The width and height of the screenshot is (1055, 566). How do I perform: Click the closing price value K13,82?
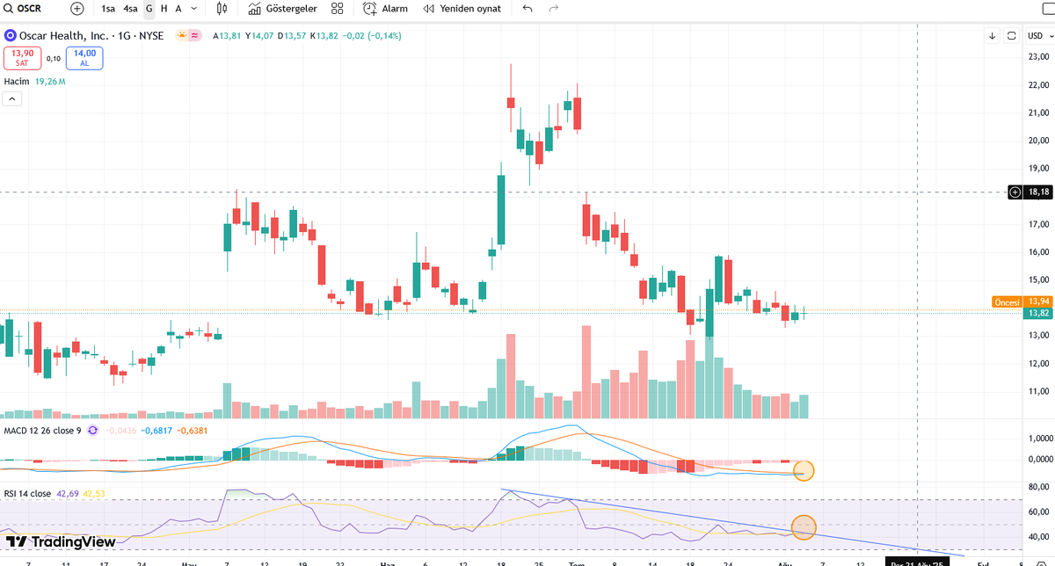(324, 36)
